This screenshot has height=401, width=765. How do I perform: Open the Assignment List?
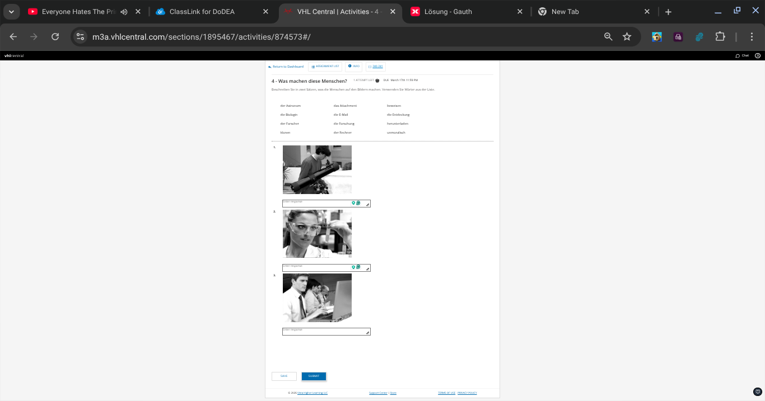click(325, 67)
